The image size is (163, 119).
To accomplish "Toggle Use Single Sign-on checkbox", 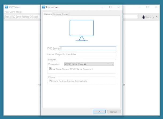I will (50, 69).
